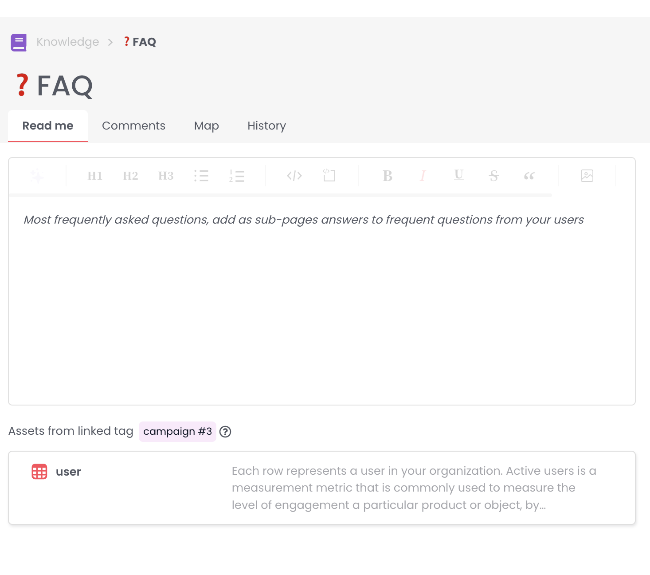Toggle underline formatting

458,176
